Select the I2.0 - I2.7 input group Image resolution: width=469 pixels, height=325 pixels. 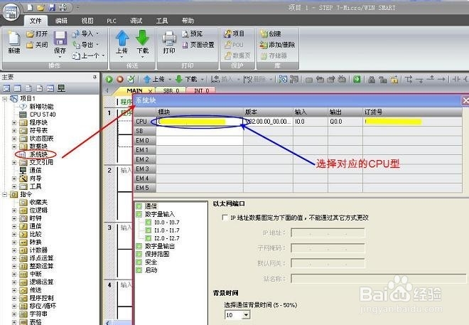coord(167,238)
